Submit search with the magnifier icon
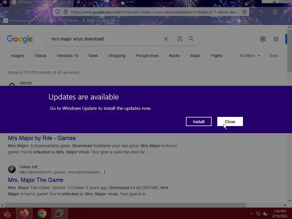Viewport: 292px width, 219px height. point(191,39)
